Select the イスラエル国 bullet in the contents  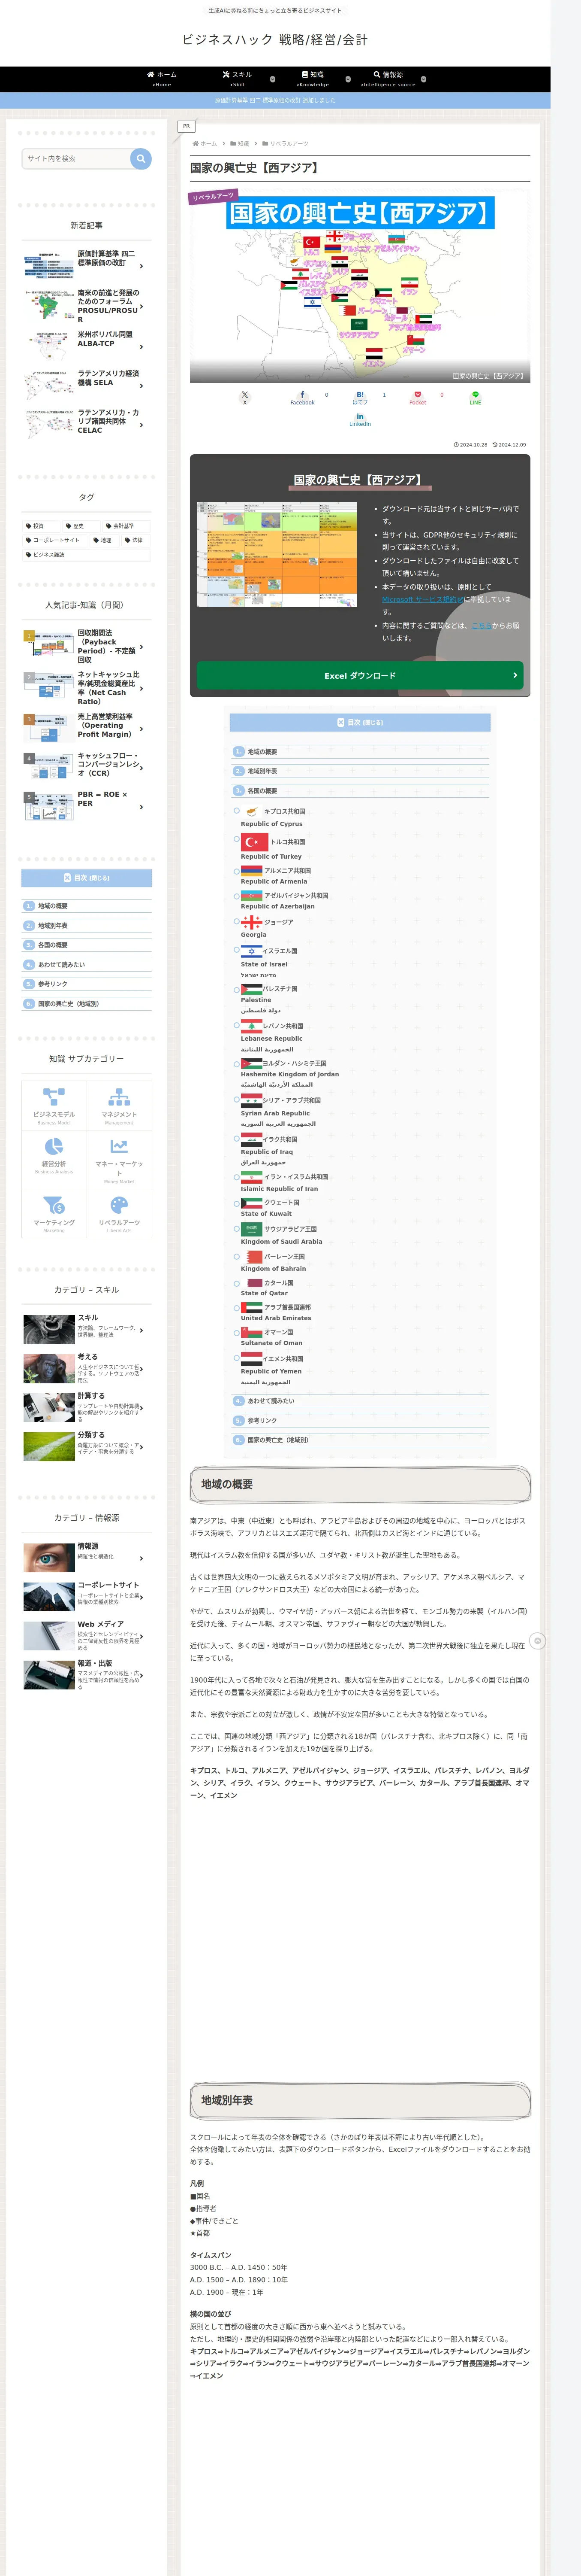tap(237, 951)
